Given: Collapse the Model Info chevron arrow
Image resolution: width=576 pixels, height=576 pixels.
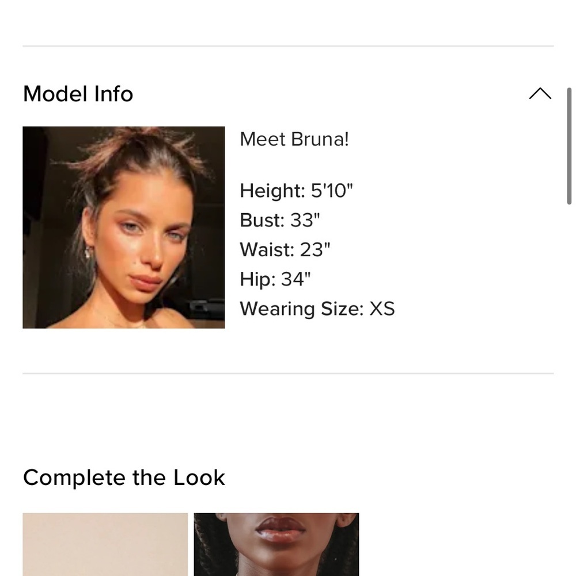Looking at the screenshot, I should pos(540,93).
